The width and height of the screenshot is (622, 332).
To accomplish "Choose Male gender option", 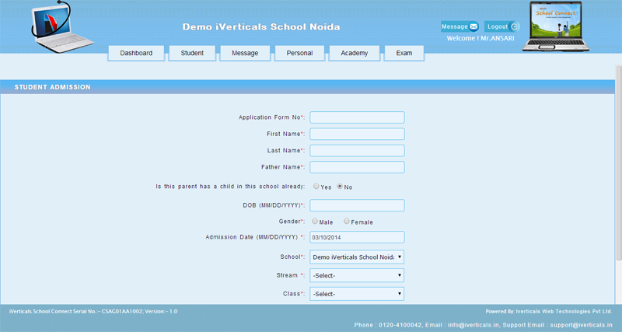I will point(315,222).
